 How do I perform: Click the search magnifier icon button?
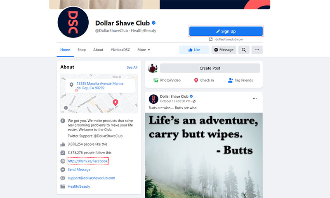coord(244,50)
